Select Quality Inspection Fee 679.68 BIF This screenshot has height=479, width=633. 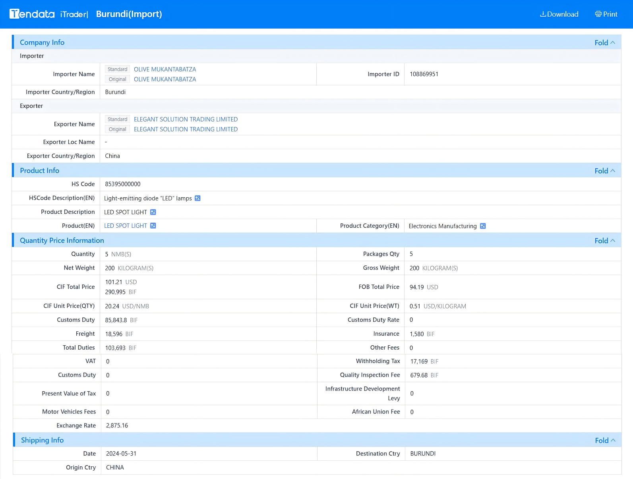click(x=424, y=375)
